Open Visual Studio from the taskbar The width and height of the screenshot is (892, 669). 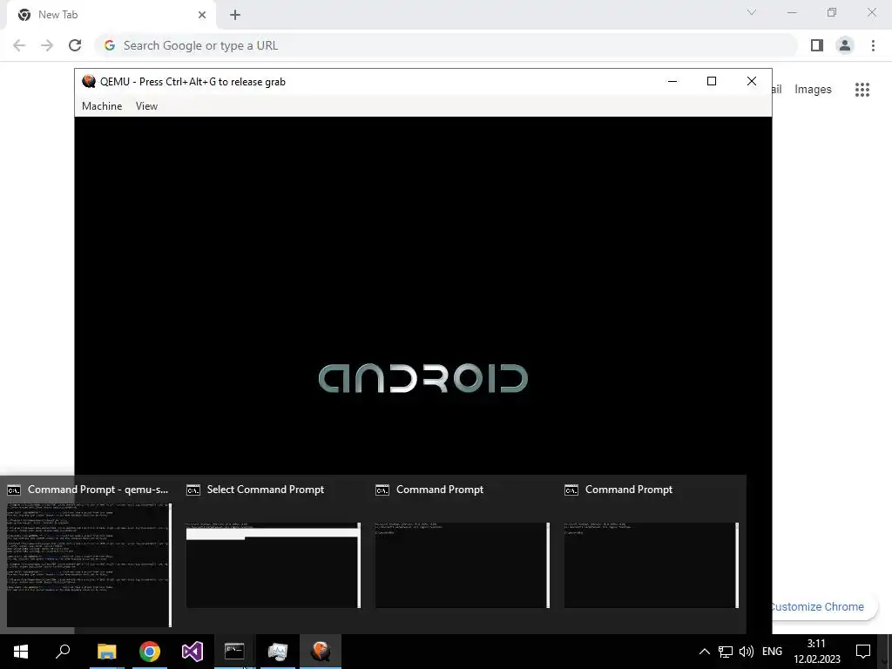click(193, 652)
